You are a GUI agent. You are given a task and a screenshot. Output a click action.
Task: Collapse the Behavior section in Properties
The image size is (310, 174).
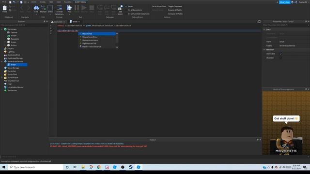click(264, 50)
